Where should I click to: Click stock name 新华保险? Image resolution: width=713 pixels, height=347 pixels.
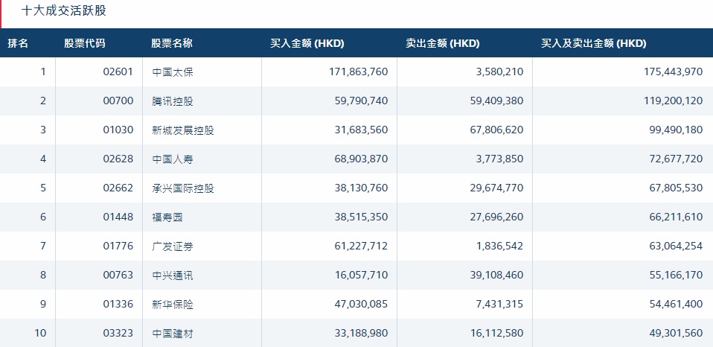tap(173, 305)
